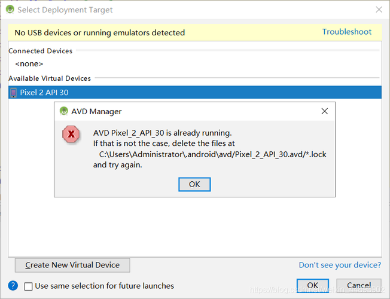Click the 'already running' error message text
Image resolution: width=390 pixels, height=299 pixels.
[162, 133]
